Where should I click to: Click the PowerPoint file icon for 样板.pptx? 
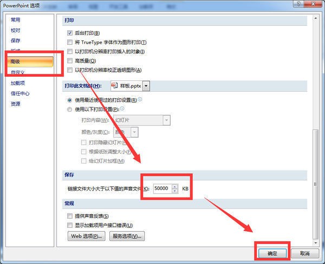click(115, 85)
